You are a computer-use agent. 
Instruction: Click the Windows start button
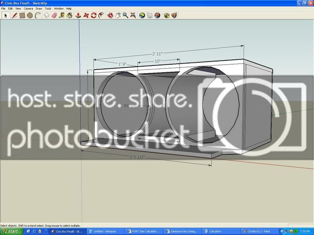tap(11, 231)
